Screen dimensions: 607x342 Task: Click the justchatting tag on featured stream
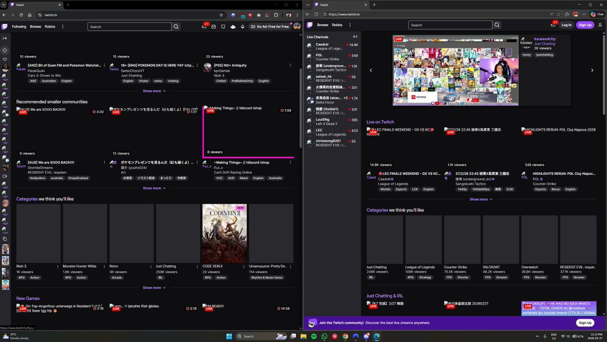point(545,55)
